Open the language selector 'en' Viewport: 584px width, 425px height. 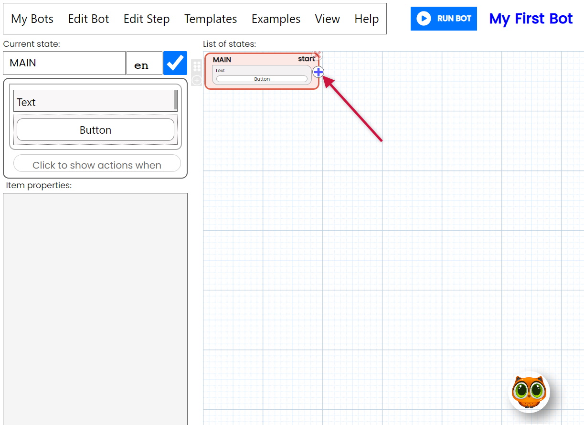144,64
